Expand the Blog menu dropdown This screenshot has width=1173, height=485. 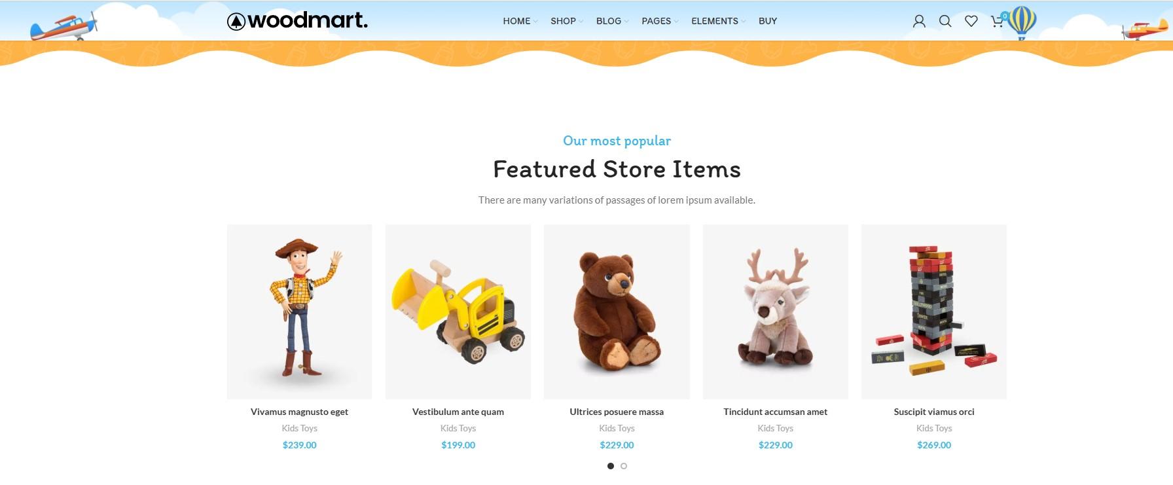pyautogui.click(x=612, y=21)
